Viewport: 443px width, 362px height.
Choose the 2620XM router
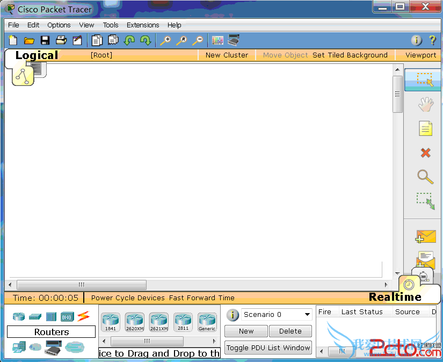(x=135, y=322)
